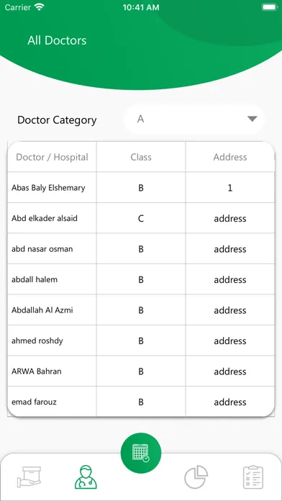The height and width of the screenshot is (501, 282).
Task: Click the Class column header
Action: tap(141, 157)
